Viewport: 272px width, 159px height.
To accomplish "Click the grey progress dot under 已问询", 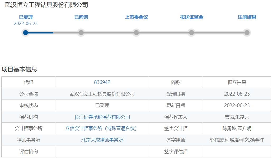I will 81,33.
